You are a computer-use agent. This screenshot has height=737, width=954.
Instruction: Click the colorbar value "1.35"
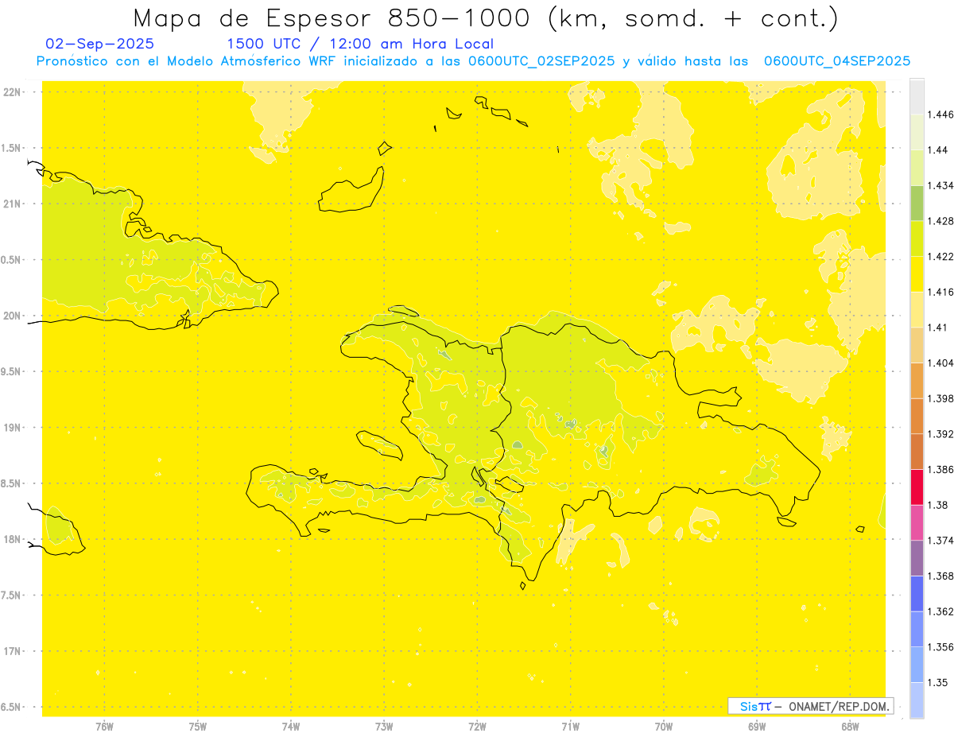click(x=937, y=682)
